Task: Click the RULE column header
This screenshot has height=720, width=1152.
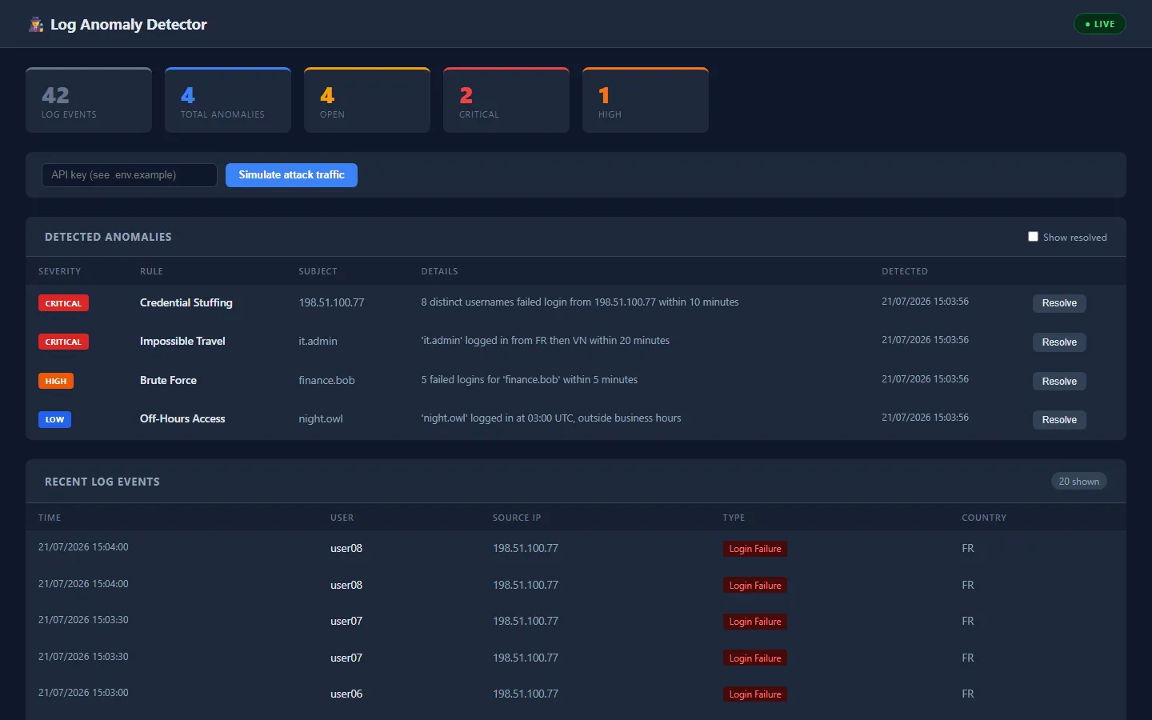Action: (151, 271)
